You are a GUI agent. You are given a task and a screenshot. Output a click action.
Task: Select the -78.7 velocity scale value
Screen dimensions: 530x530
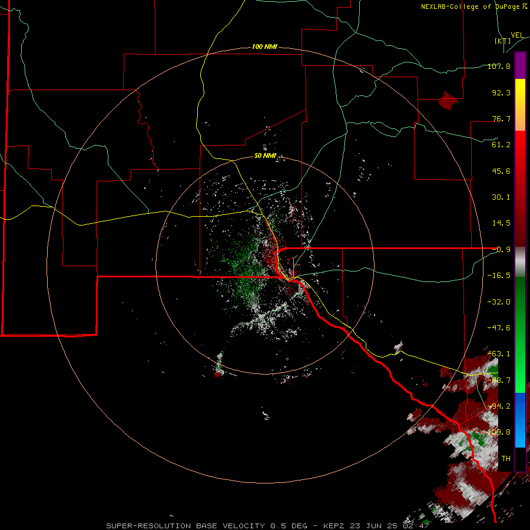click(x=499, y=380)
